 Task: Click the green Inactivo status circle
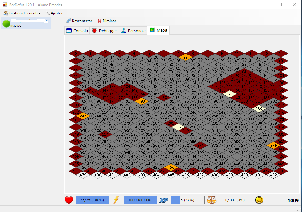click(x=6, y=24)
